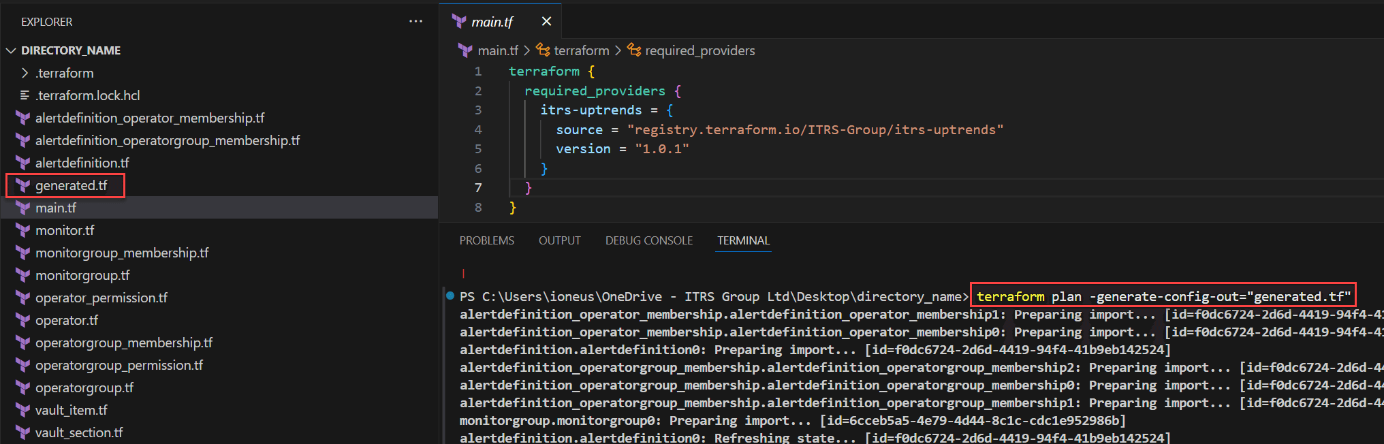Click the monitorgroup.monitorgroup0 Preparing import line

pyautogui.click(x=793, y=421)
